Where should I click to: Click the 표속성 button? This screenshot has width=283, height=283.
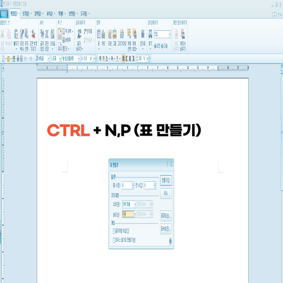coord(166,229)
